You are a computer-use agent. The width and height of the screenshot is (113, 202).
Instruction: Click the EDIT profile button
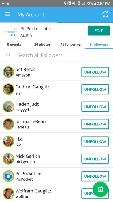click(x=99, y=30)
